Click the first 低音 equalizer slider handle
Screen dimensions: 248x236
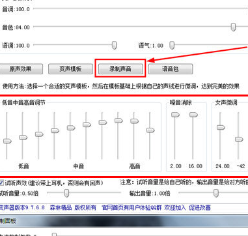tap(7, 141)
